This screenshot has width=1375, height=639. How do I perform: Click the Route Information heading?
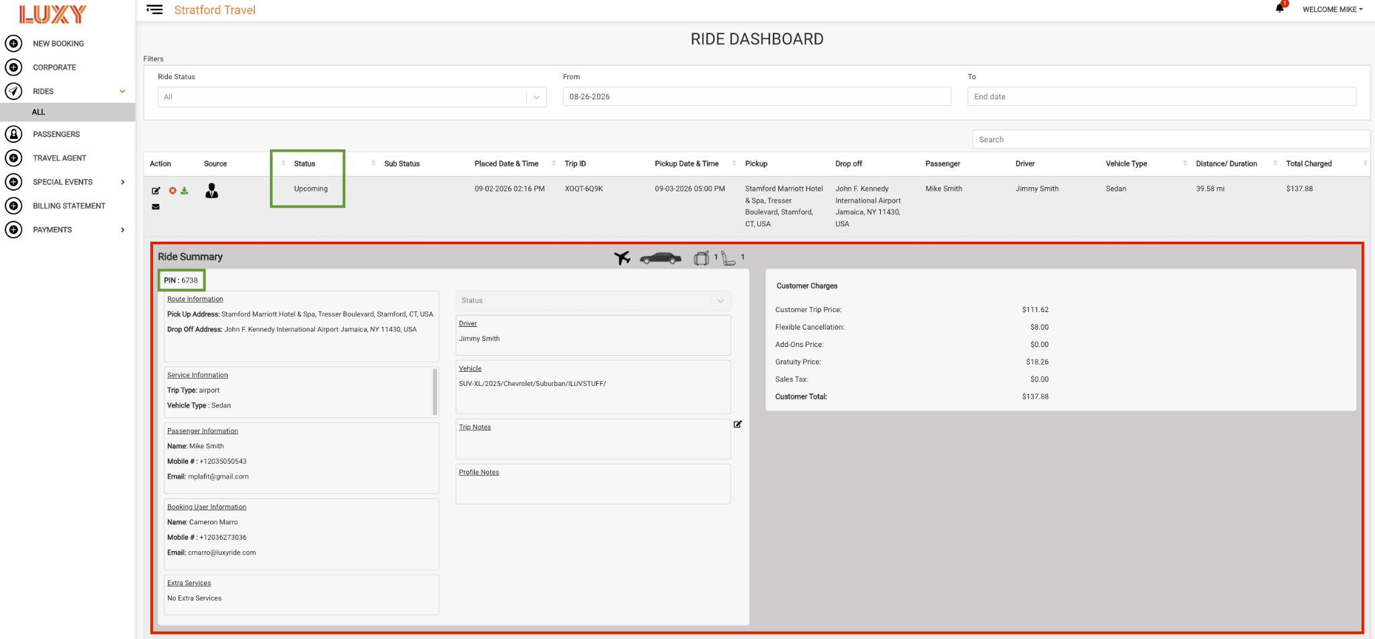tap(195, 299)
